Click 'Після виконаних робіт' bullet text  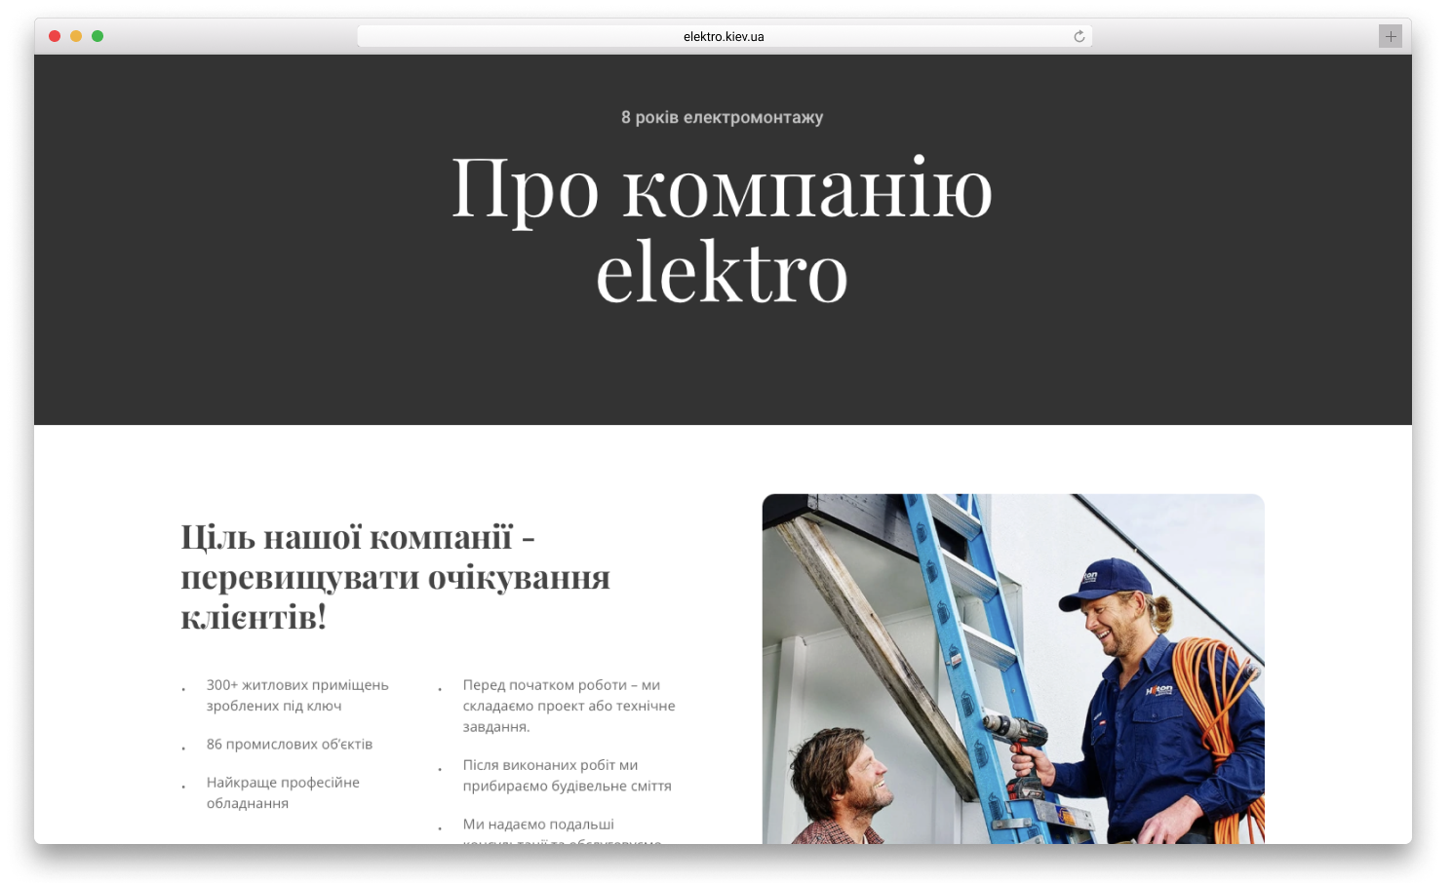(x=567, y=775)
